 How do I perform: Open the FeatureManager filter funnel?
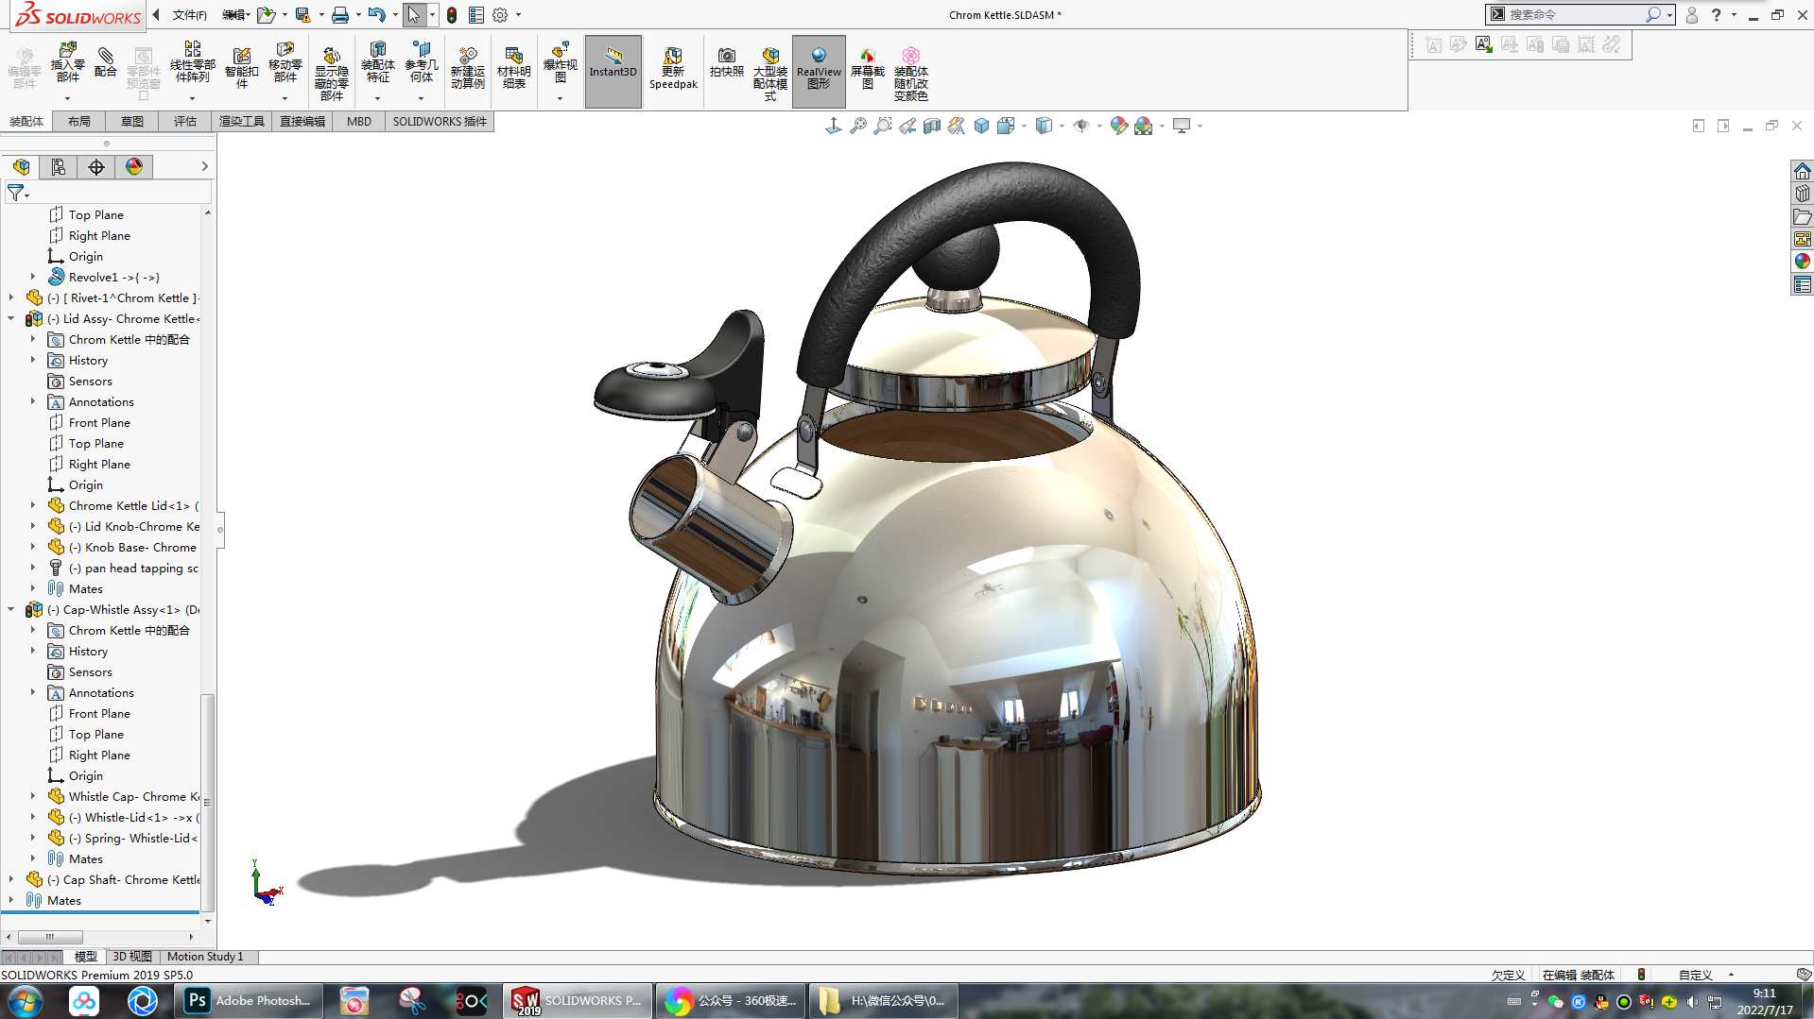point(16,193)
